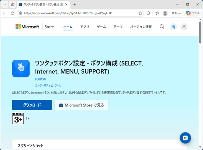Screen dimensions: 203x150
Task: Click the scrollbar up arrow
Action: tap(200, 20)
